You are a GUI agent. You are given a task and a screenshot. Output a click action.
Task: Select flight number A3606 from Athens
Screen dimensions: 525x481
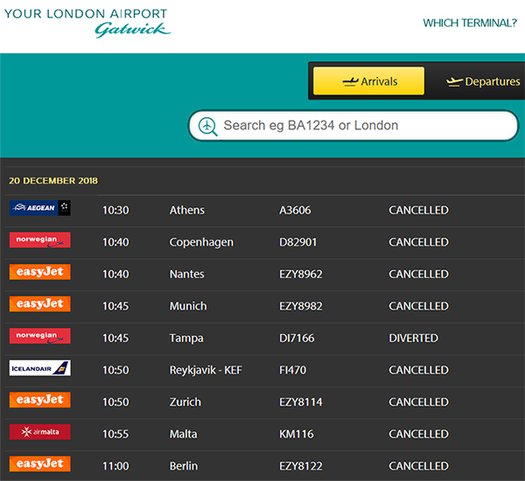[295, 210]
